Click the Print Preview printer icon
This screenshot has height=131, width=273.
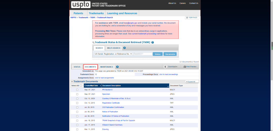pos(185,67)
